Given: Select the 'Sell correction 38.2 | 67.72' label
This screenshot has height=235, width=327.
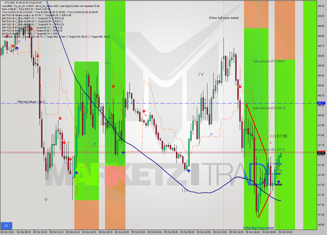Looking at the screenshot, I should [x=269, y=150].
